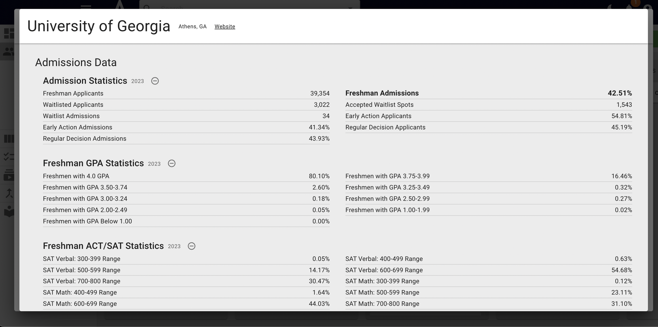This screenshot has width=658, height=327.
Task: Collapse the Freshman GPA Statistics section
Action: (x=172, y=163)
